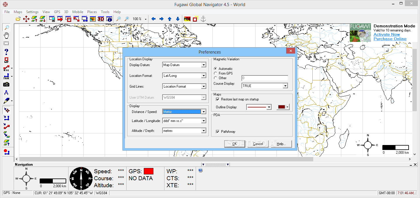This screenshot has height=198, width=420.
Task: Click the red GPS status indicator
Action: pyautogui.click(x=148, y=171)
